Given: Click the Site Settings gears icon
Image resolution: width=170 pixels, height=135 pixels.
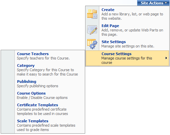Looking at the screenshot, I should 92,44.
